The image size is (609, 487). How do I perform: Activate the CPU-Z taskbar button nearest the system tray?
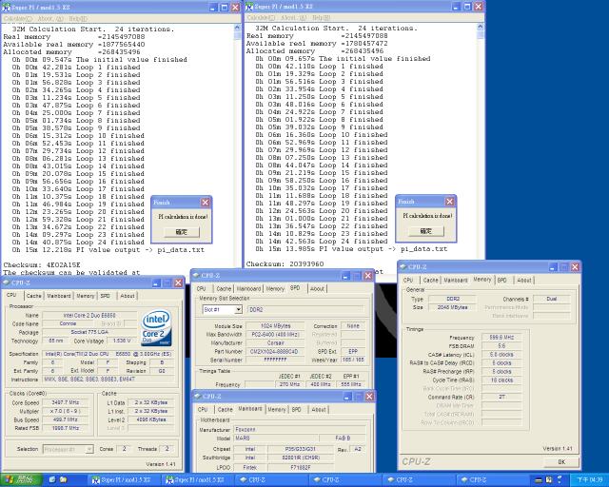click(x=493, y=480)
